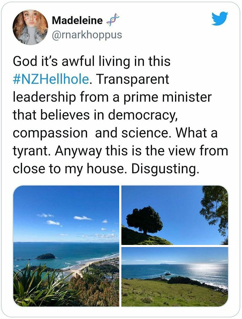Click the Twitter bird logo
This screenshot has width=242, height=319.
[x=220, y=19]
